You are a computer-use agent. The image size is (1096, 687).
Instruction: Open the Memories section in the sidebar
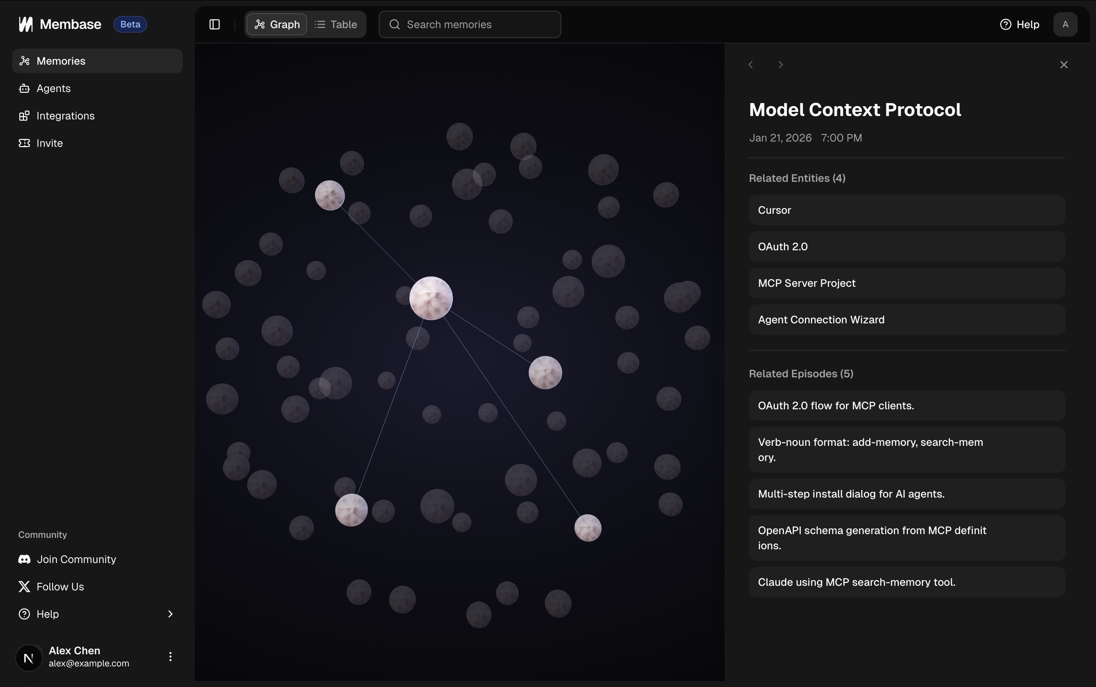click(61, 60)
